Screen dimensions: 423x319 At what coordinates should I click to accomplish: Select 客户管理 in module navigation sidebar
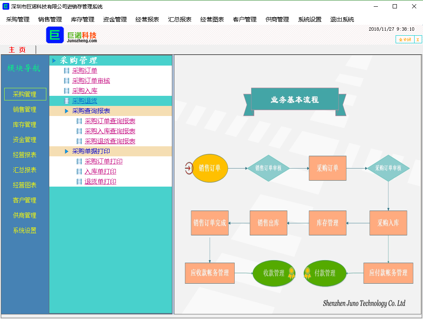[x=24, y=200]
